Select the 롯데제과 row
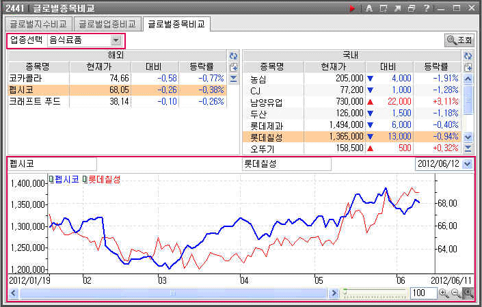Screen dimensions: 482x307 click(x=351, y=125)
